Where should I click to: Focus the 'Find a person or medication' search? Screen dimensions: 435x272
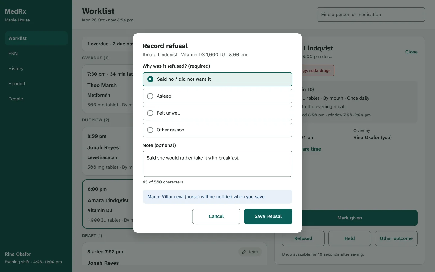(x=371, y=15)
